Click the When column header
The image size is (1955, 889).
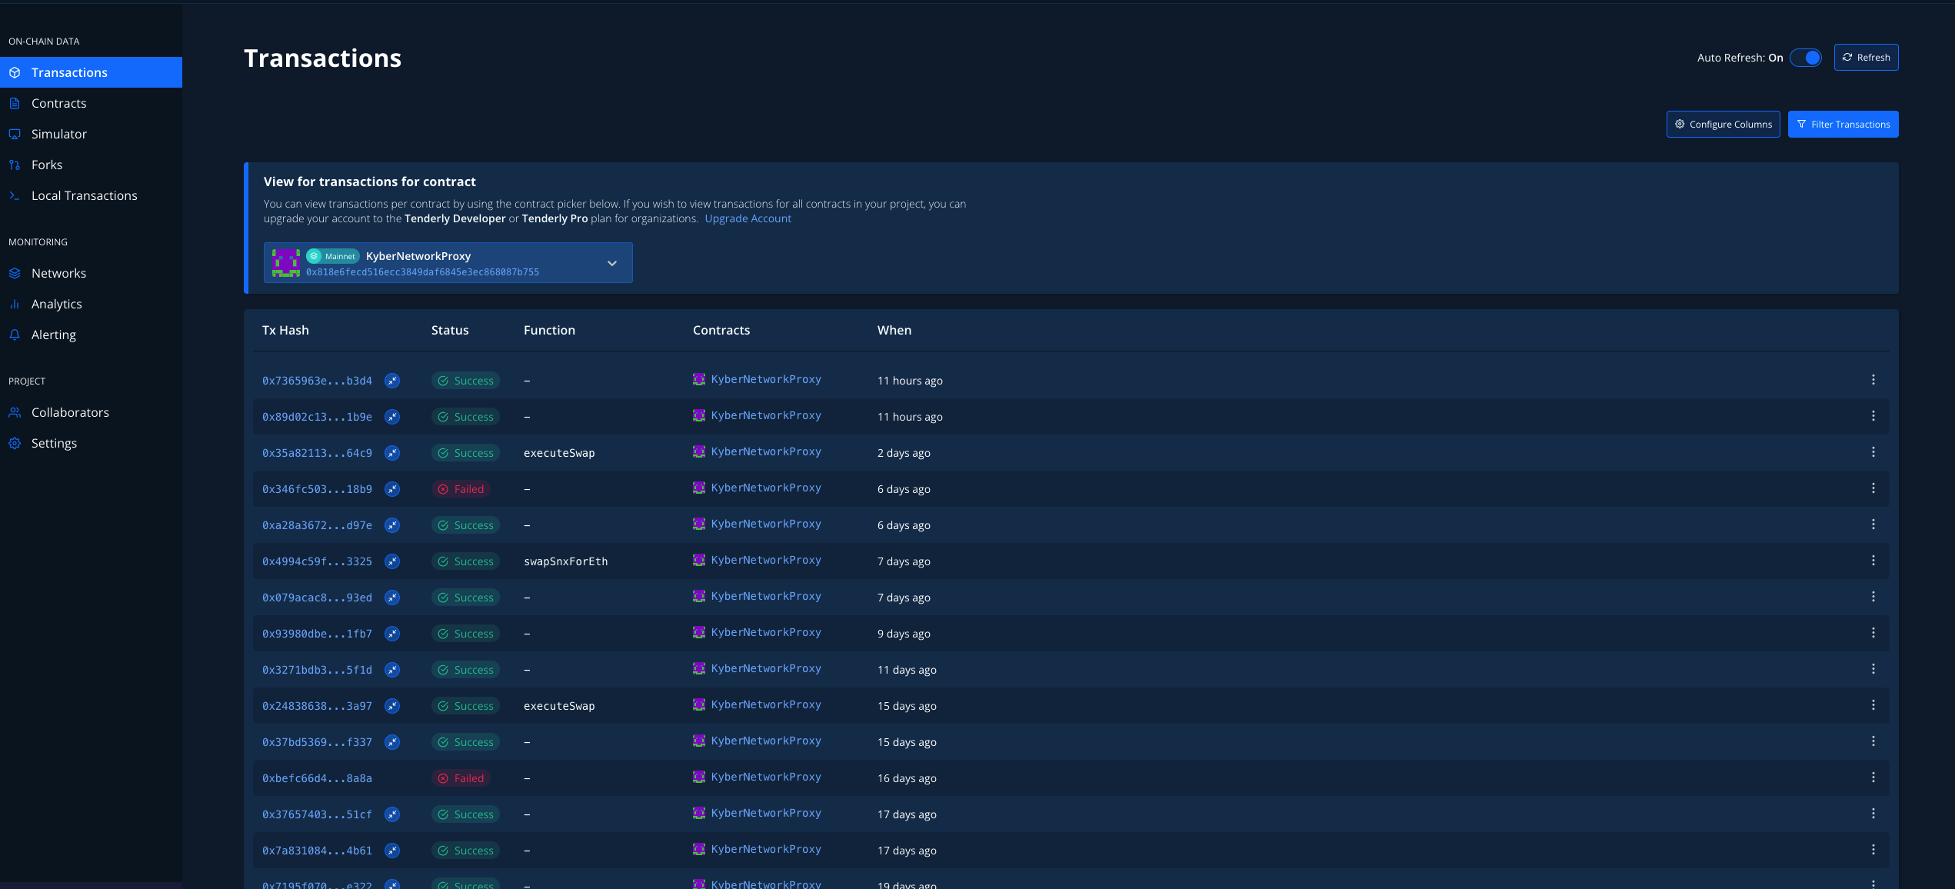[x=894, y=330]
